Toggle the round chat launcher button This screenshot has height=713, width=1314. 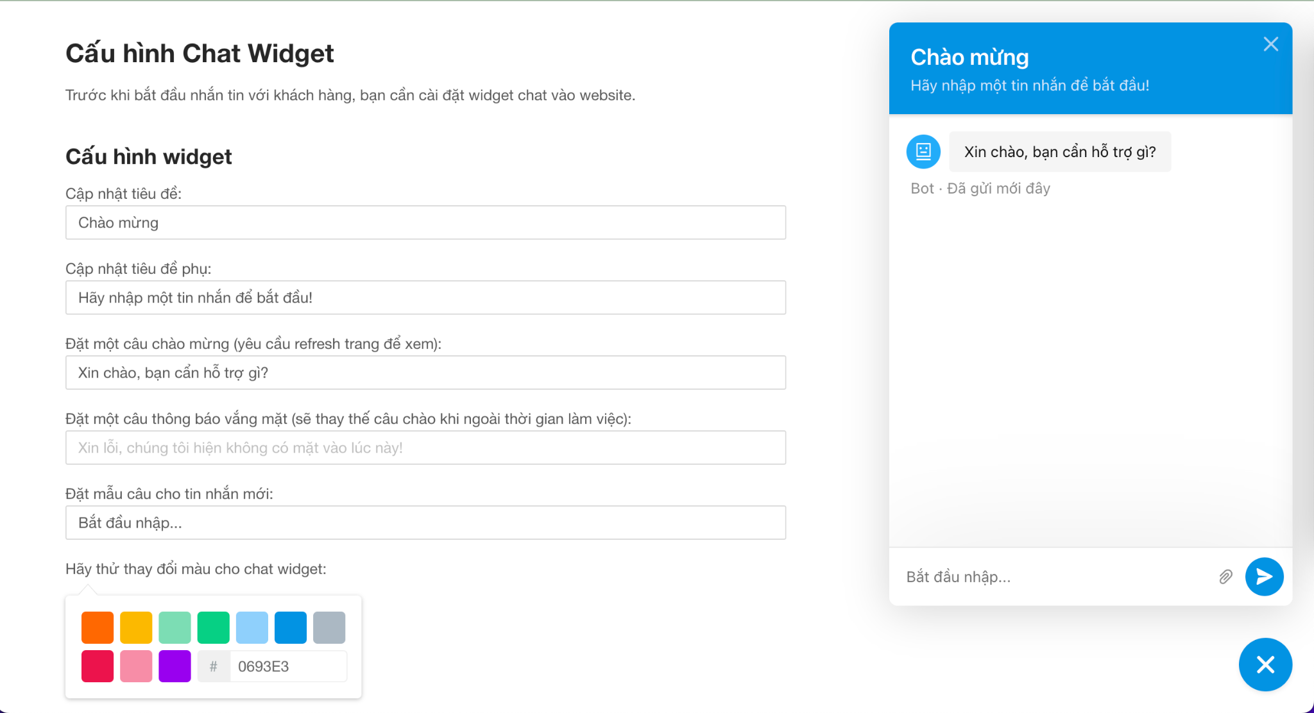pos(1265,664)
